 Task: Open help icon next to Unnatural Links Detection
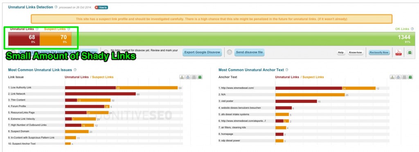[x=56, y=7]
